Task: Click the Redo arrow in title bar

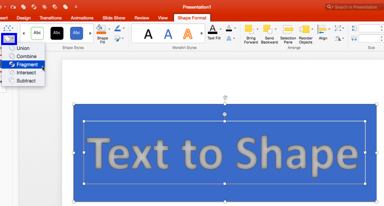Action: point(13,7)
